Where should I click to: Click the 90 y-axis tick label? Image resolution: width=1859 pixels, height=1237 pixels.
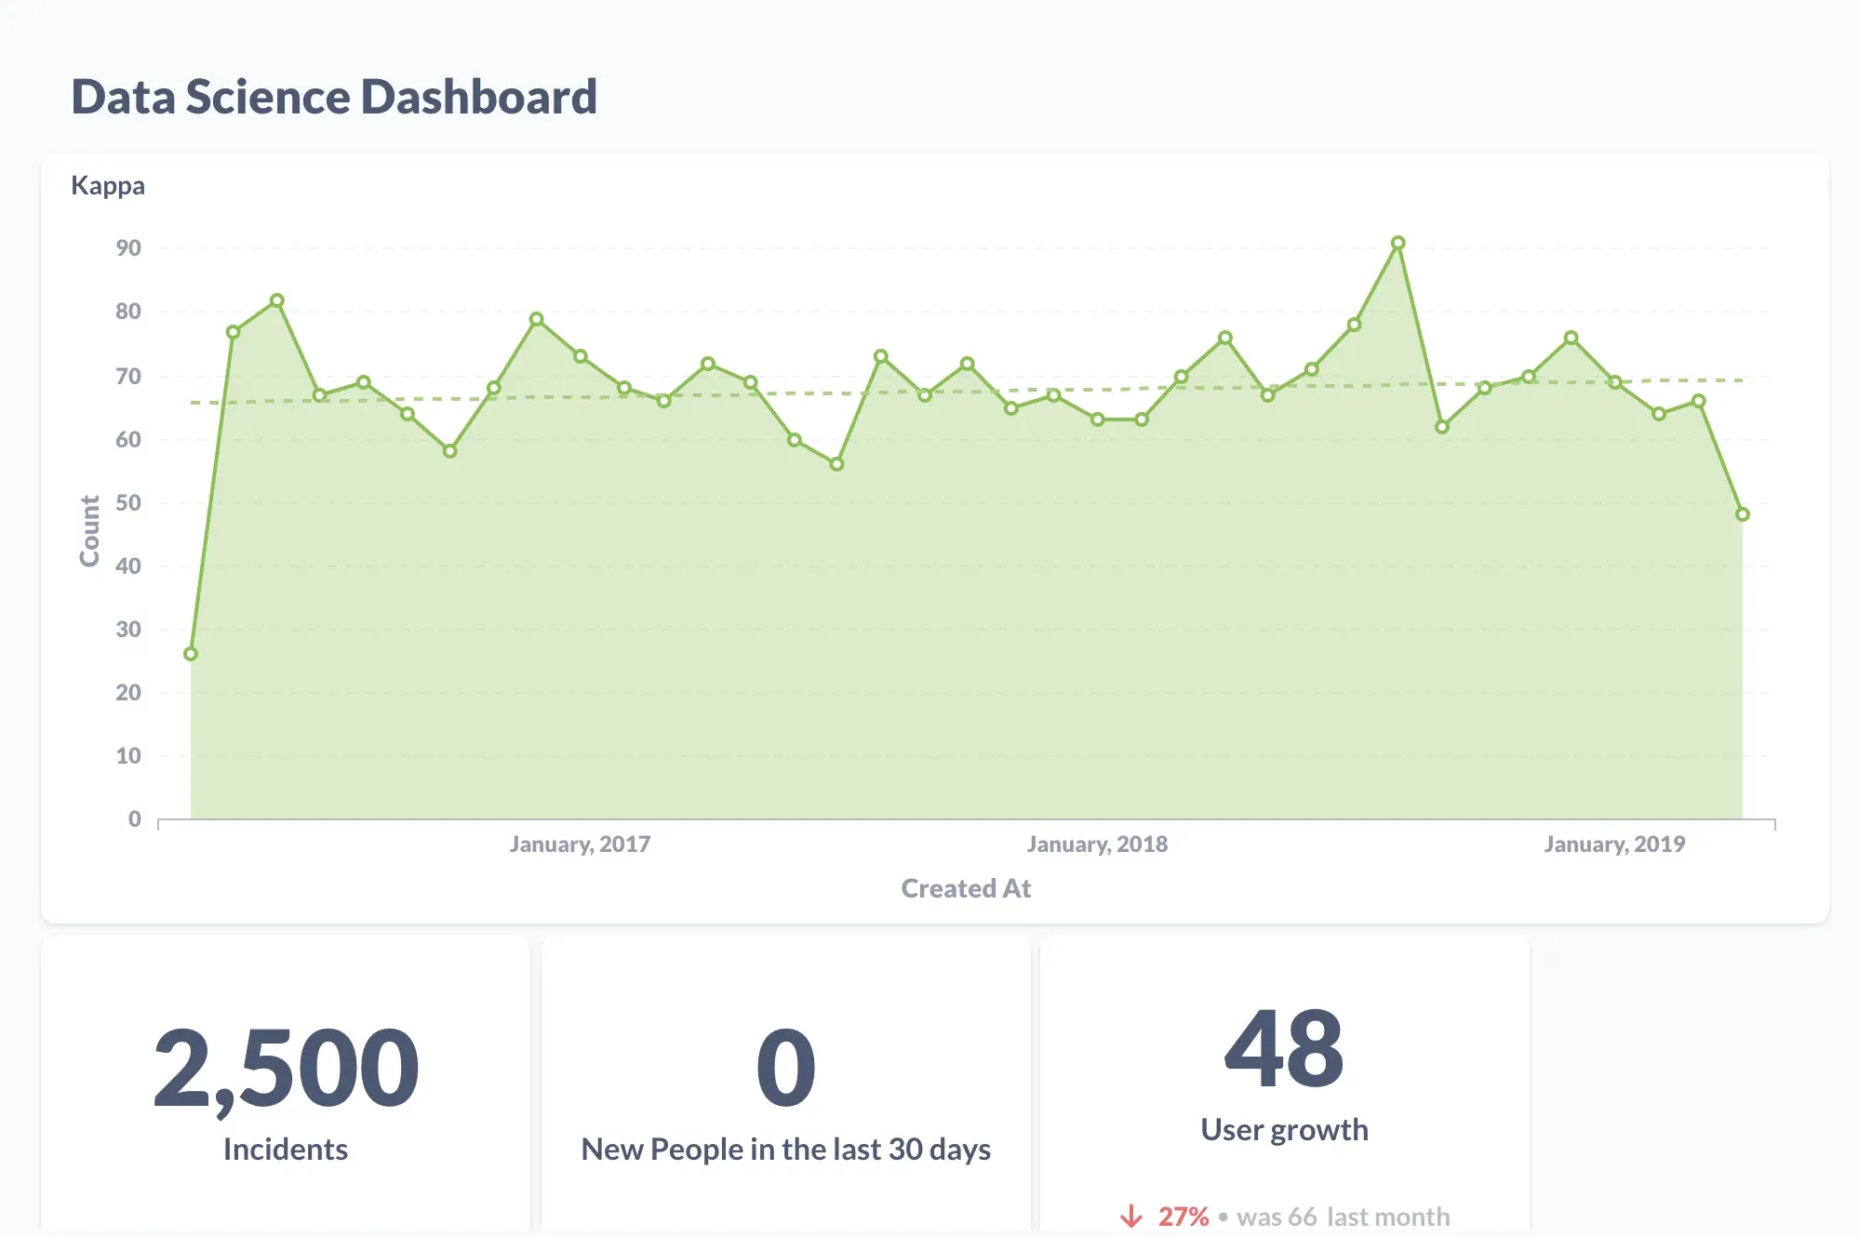(x=128, y=248)
